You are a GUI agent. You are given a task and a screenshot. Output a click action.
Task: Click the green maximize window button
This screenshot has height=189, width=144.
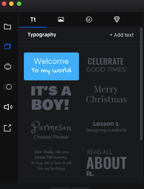pyautogui.click(x=19, y=4)
